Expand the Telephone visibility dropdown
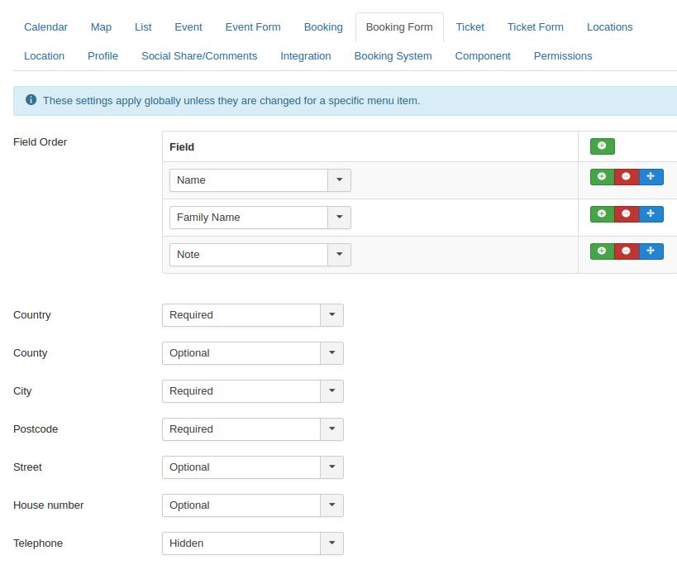677x584 pixels. click(x=252, y=543)
